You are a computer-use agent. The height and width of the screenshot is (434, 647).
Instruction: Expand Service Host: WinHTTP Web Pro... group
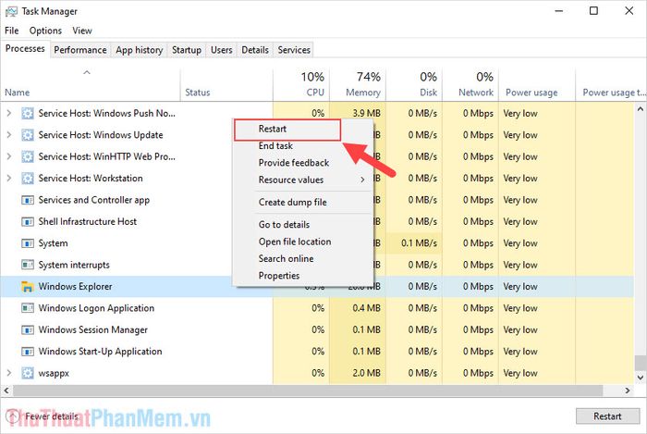[x=8, y=156]
